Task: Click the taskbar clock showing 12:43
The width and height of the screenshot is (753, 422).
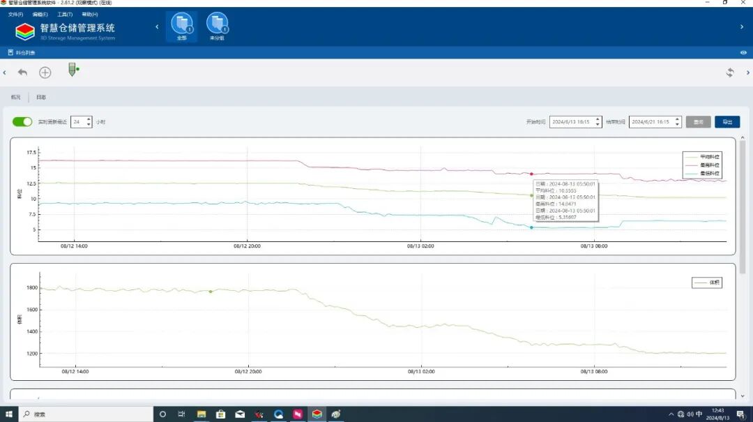Action: click(717, 414)
